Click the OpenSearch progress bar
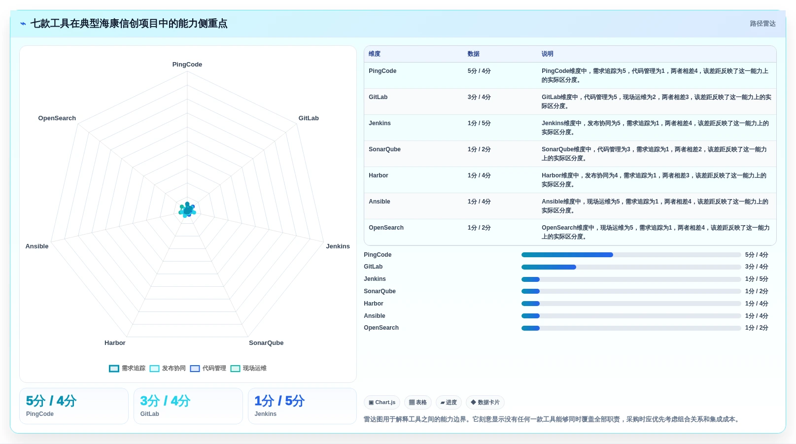796x444 pixels. click(631, 328)
